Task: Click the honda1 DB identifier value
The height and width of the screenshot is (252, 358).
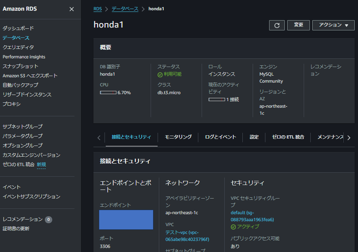Action: tap(107, 74)
